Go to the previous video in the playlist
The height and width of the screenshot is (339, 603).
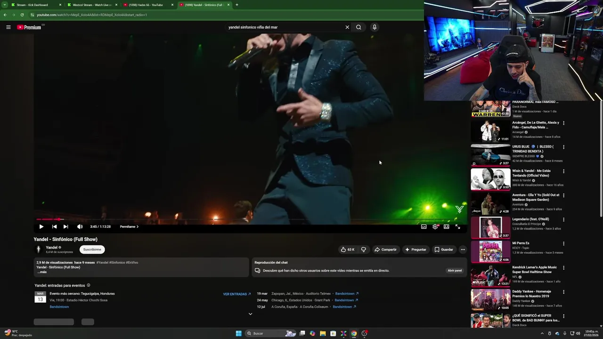(x=54, y=226)
